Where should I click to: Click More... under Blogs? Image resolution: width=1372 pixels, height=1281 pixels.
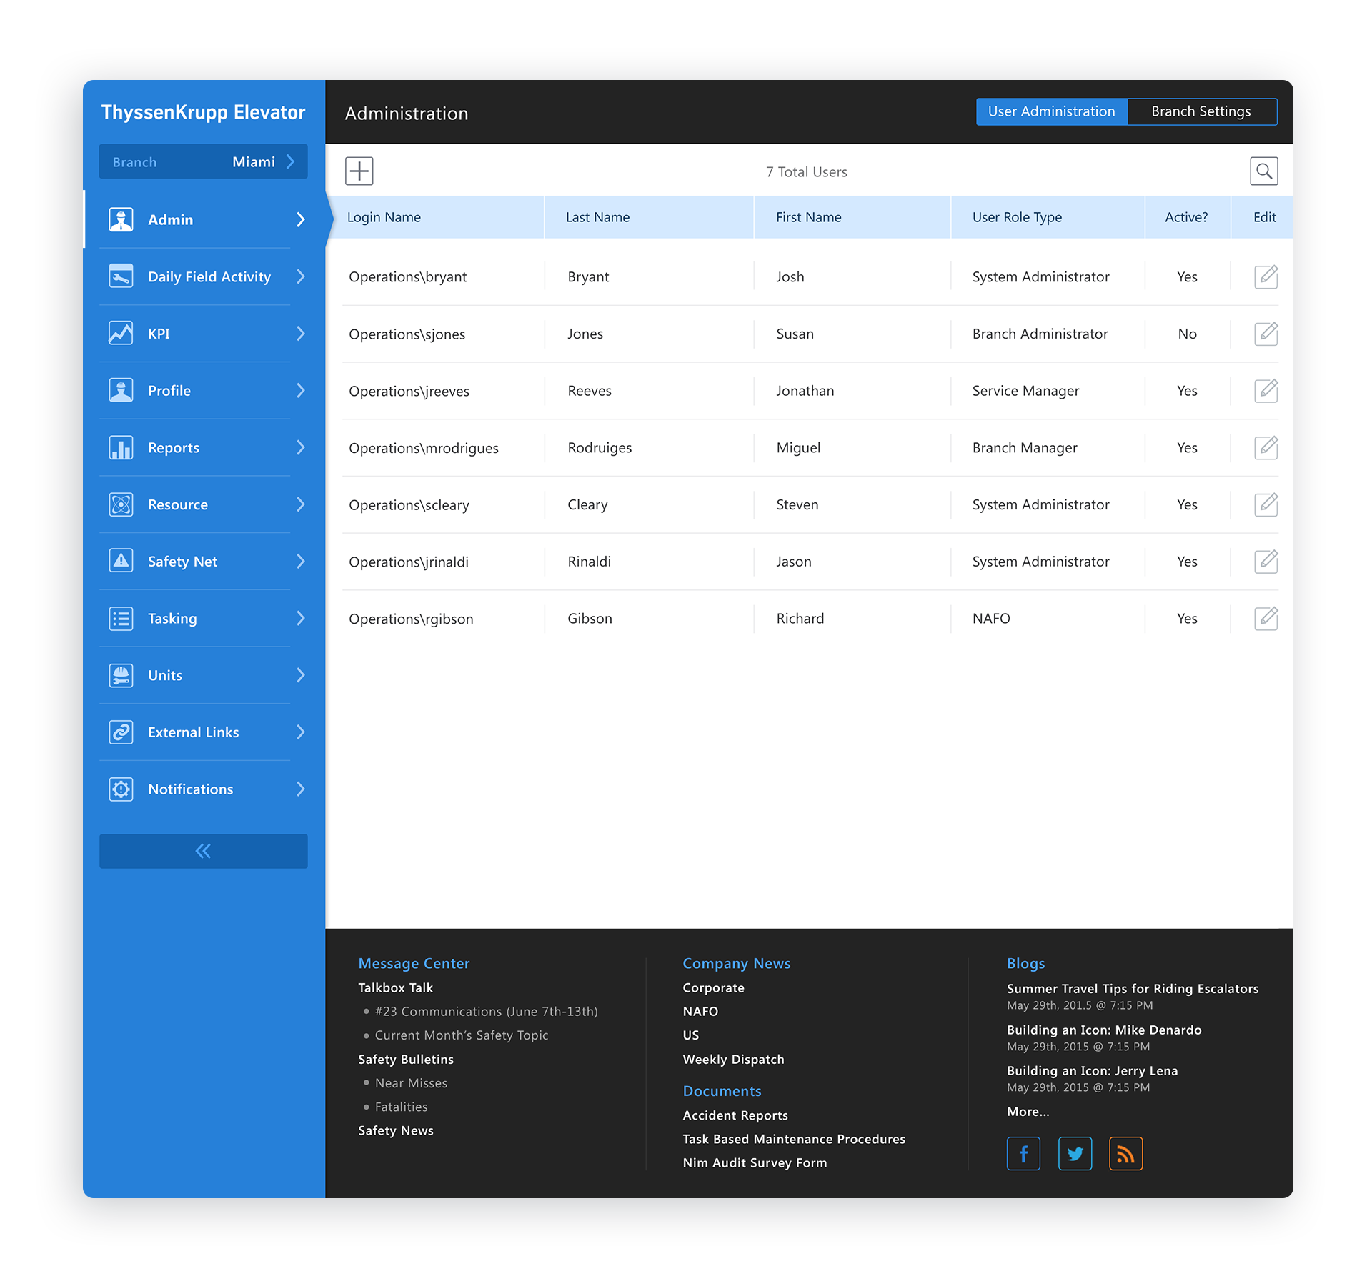tap(1028, 1111)
